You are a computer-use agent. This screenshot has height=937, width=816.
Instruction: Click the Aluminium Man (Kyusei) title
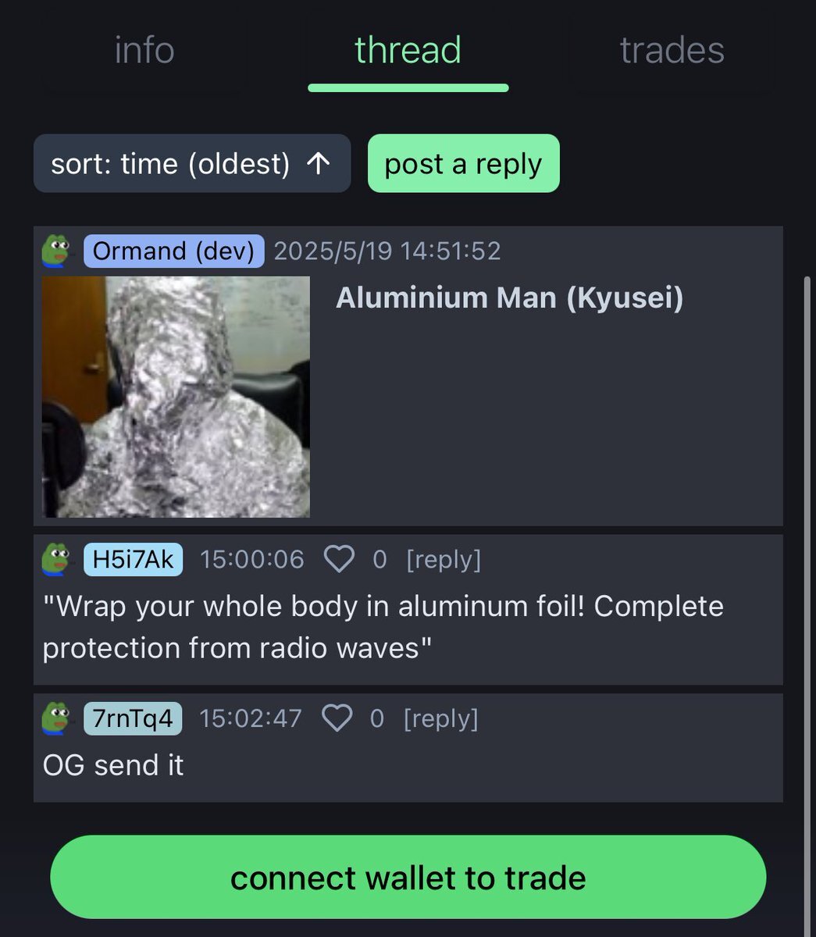509,297
